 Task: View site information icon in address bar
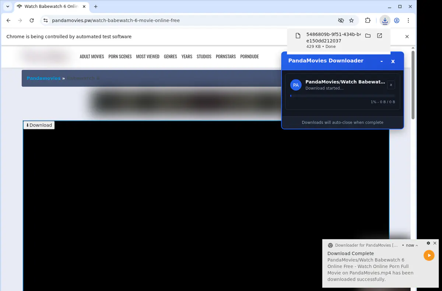pos(45,21)
